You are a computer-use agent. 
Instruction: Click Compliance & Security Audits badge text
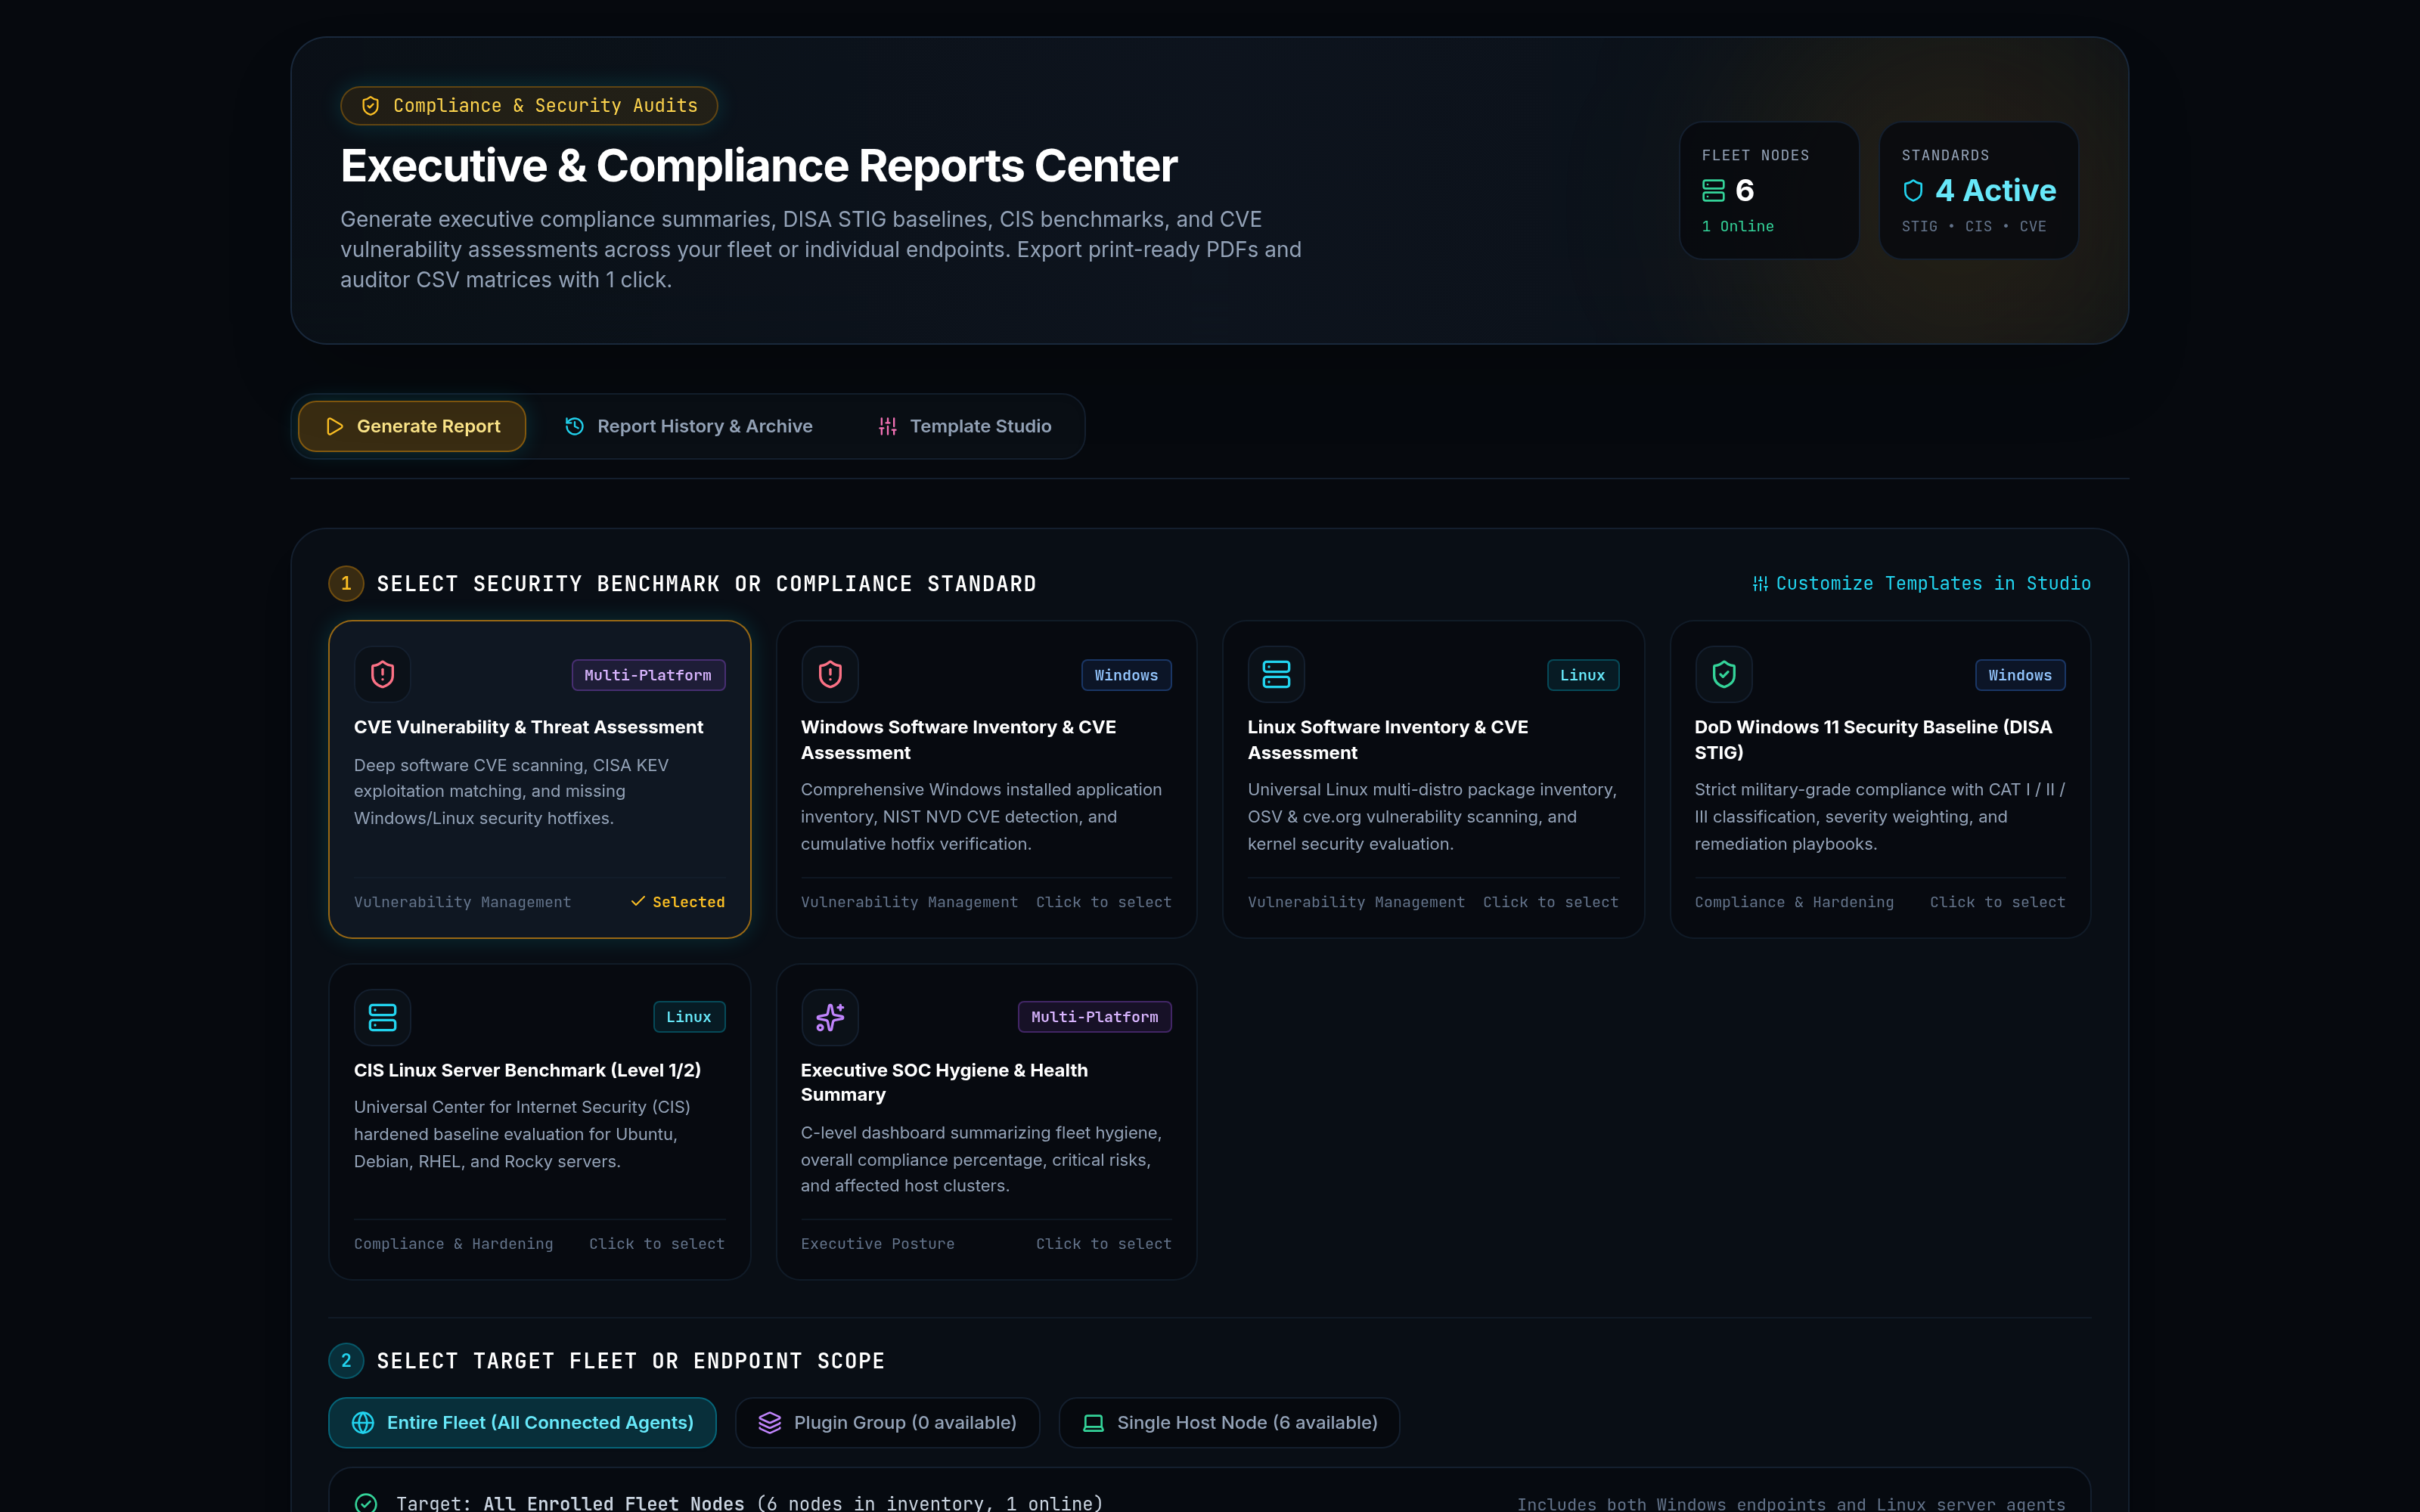tap(545, 106)
